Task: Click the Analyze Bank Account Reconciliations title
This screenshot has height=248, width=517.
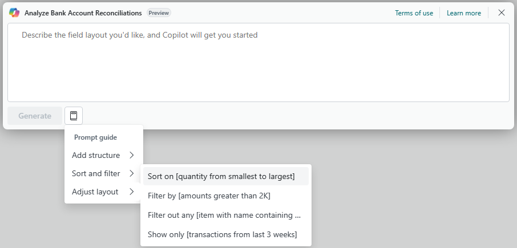Action: [83, 13]
